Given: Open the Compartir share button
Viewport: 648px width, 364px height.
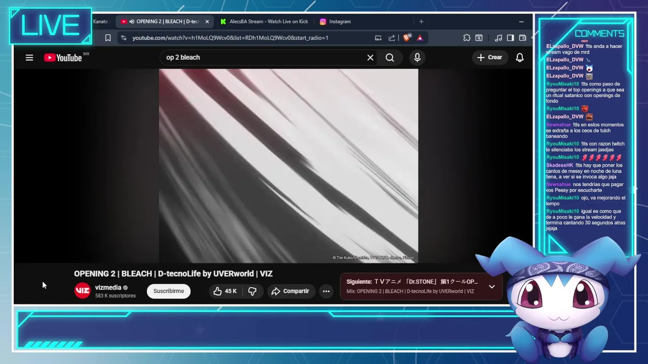Looking at the screenshot, I should [x=290, y=291].
